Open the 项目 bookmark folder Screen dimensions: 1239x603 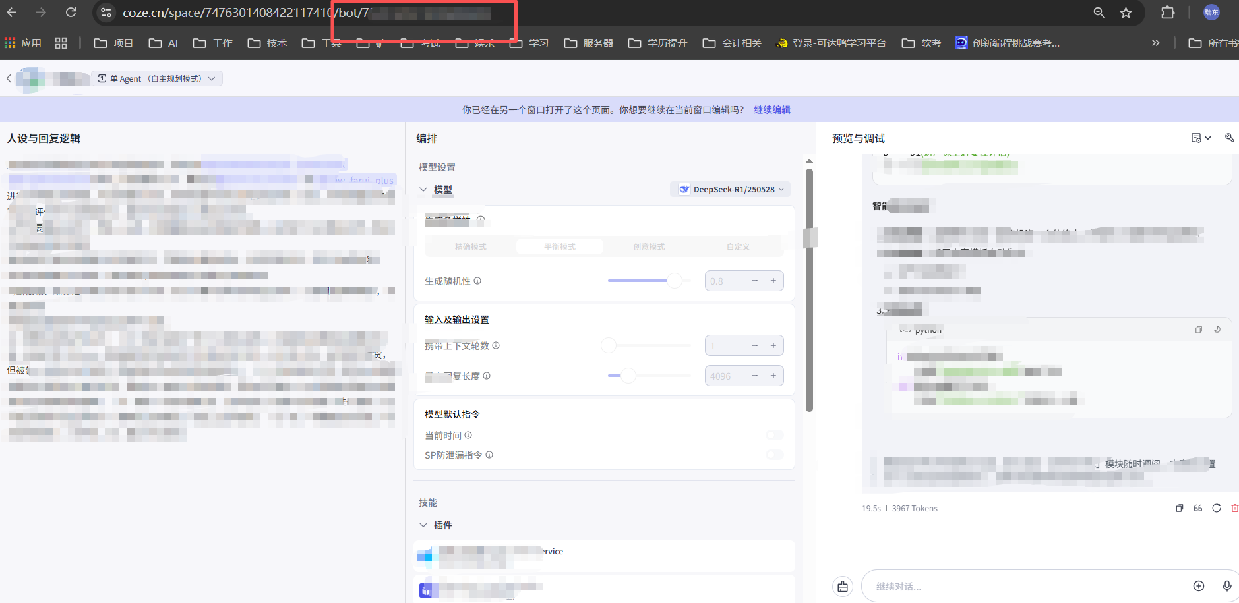113,43
